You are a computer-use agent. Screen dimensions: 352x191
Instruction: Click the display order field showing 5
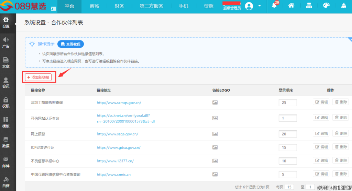coord(288,174)
